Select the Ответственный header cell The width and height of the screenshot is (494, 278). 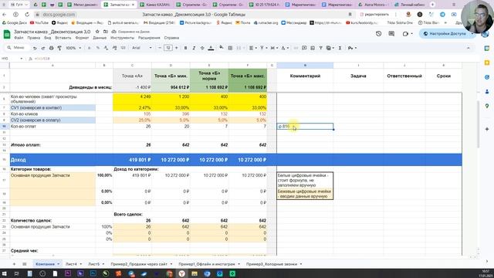point(404,76)
